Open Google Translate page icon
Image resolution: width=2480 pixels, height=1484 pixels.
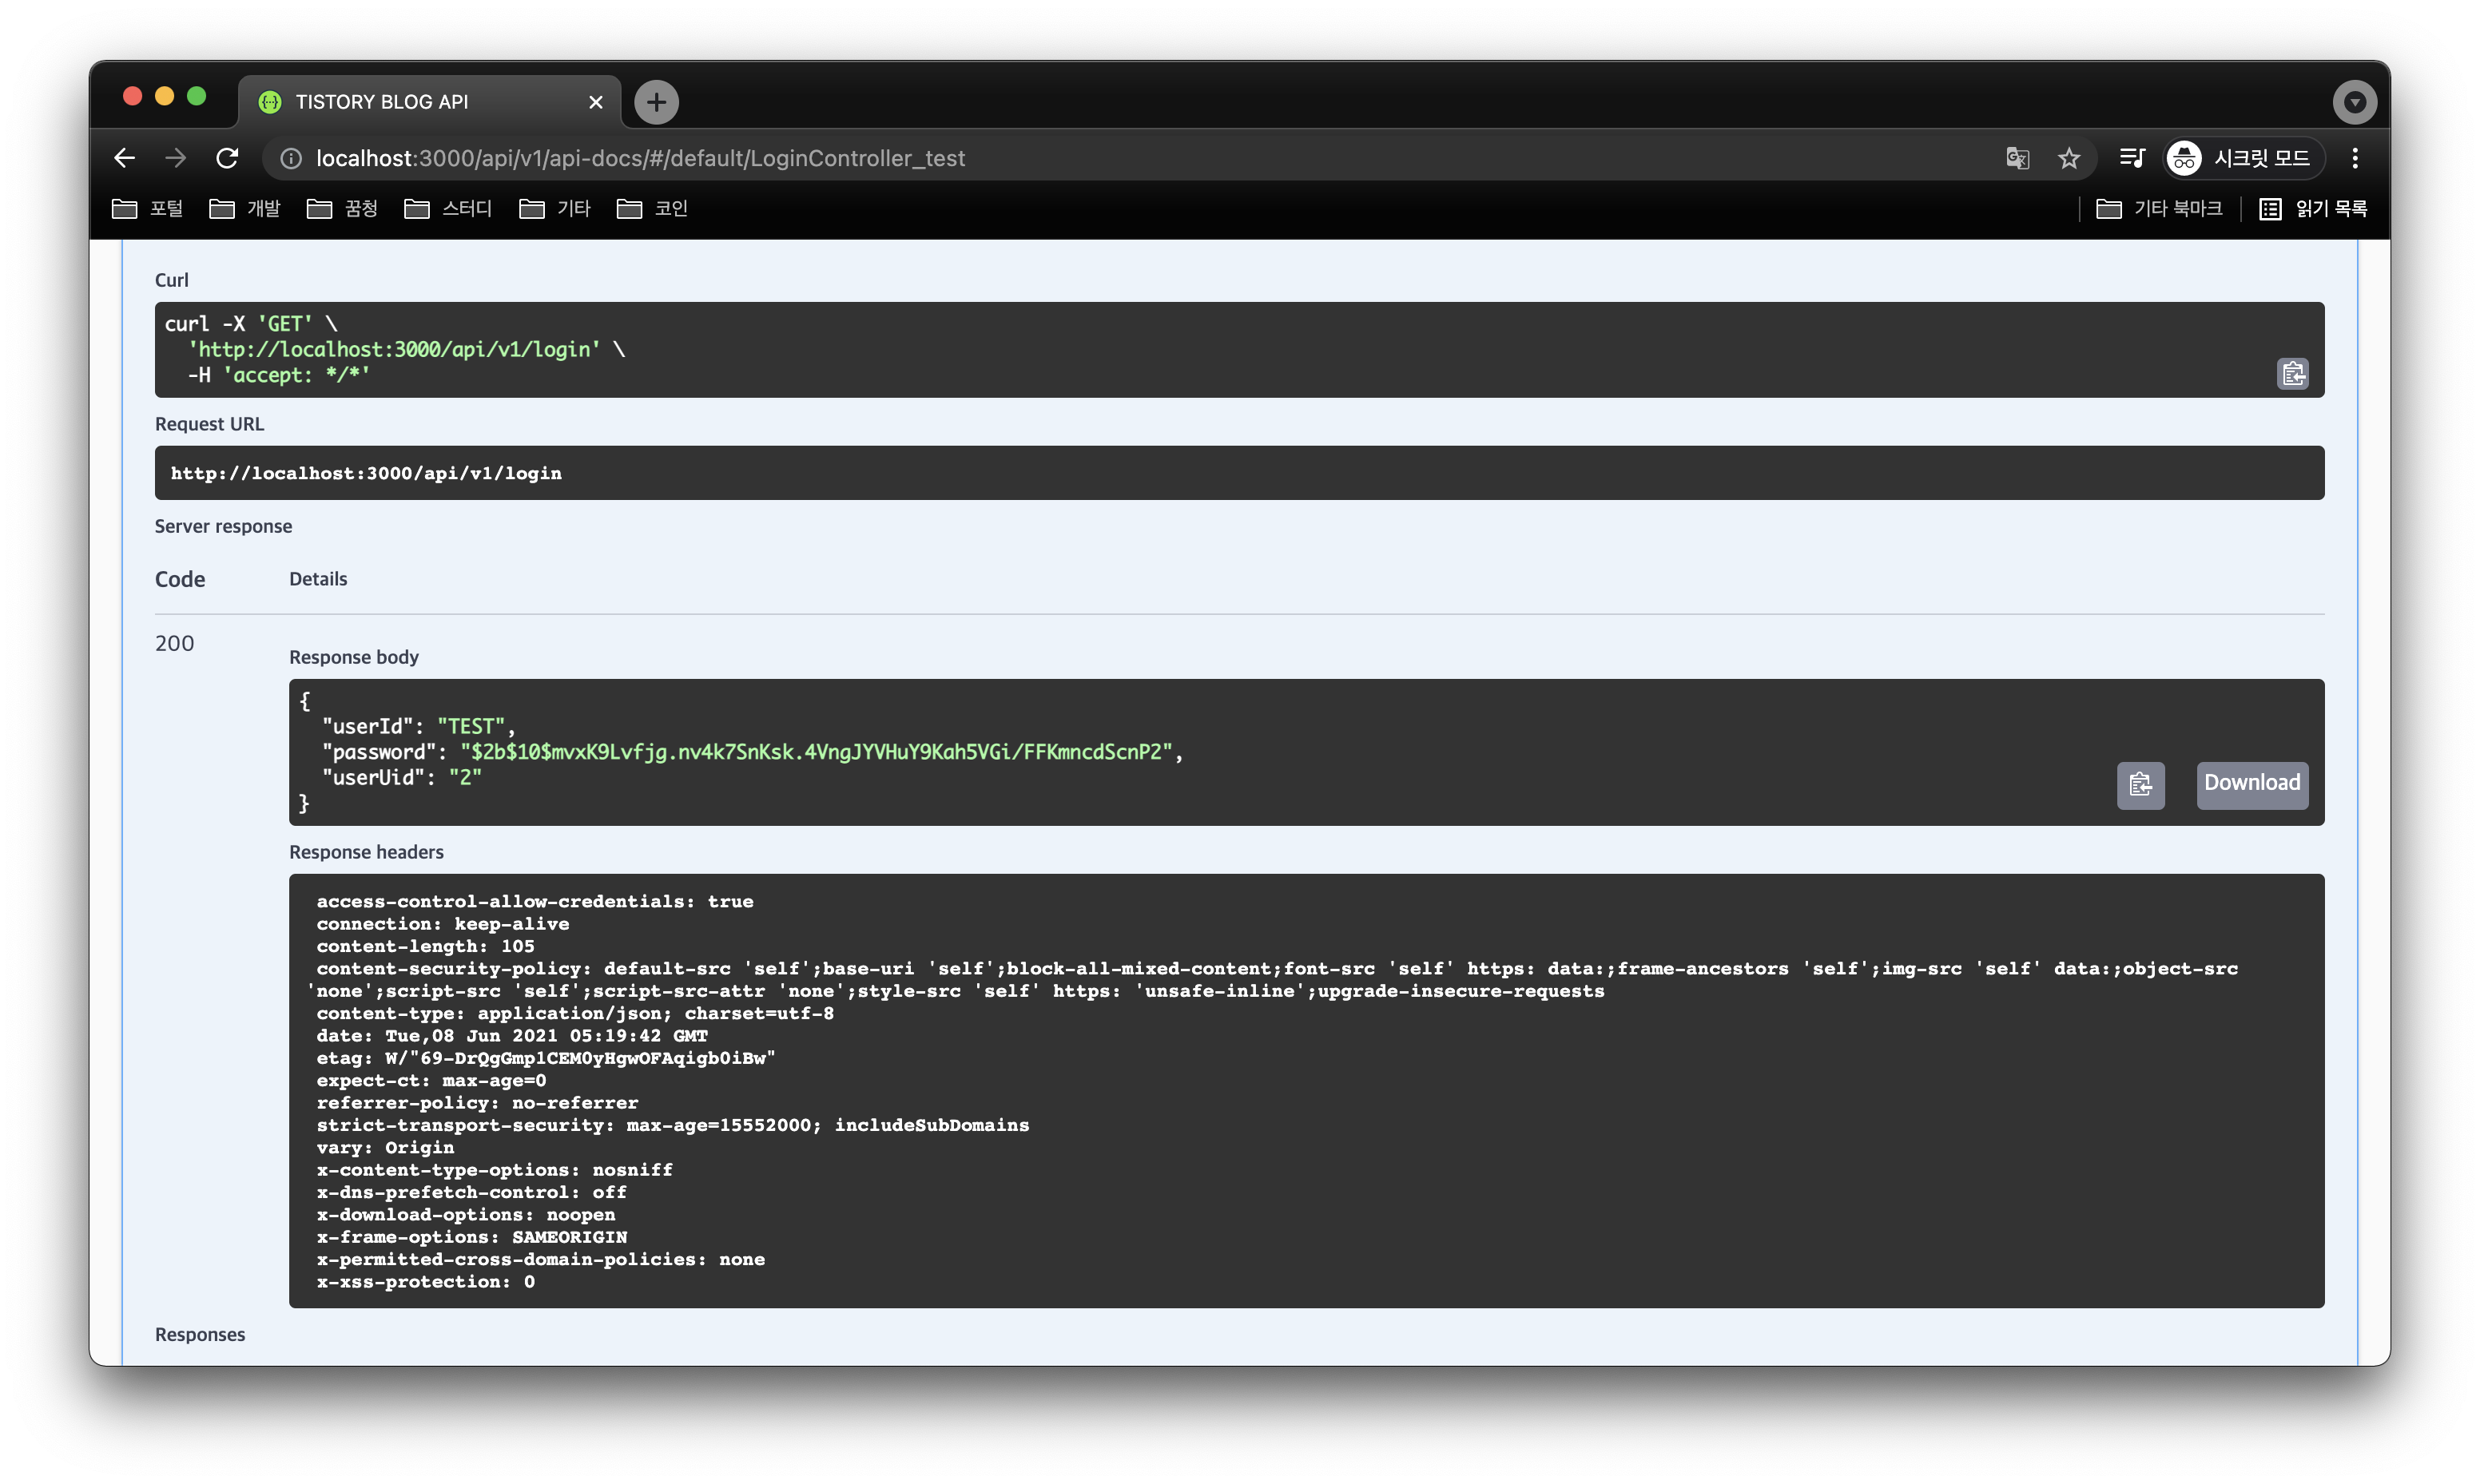click(x=2017, y=158)
